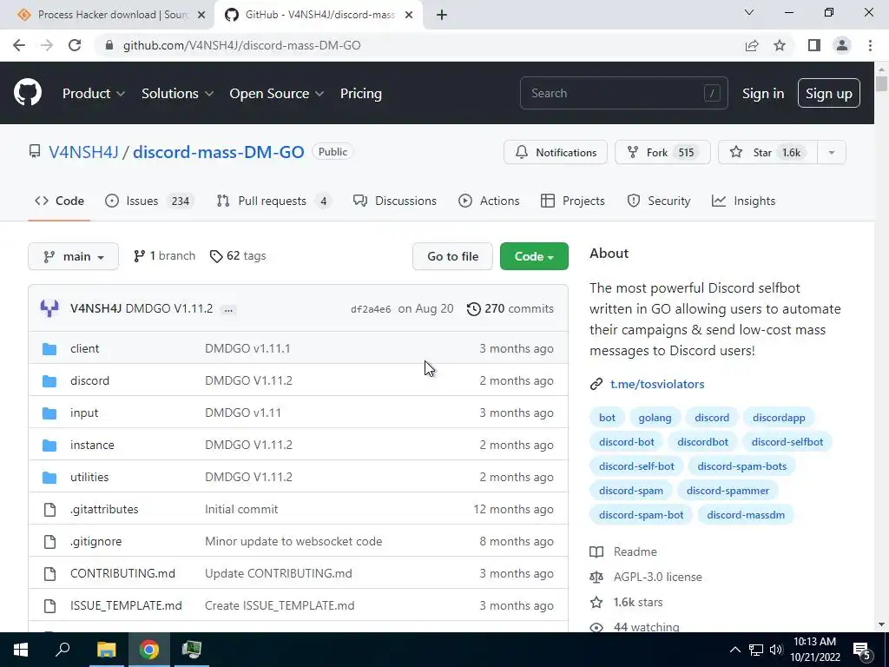The image size is (889, 667).
Task: Open Windows Start menu
Action: coord(21,650)
